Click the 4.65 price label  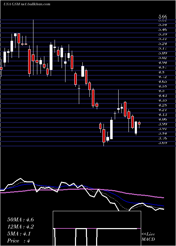click(163, 82)
